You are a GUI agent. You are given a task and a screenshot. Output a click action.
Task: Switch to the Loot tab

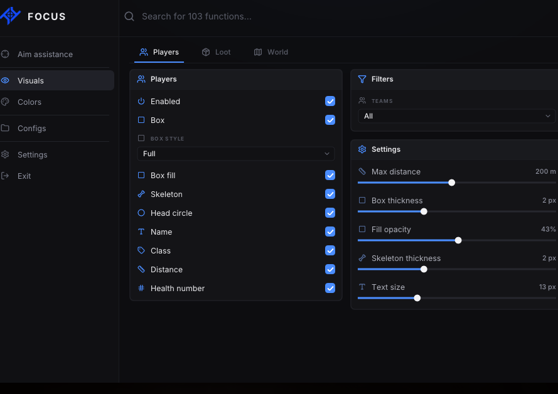point(217,52)
